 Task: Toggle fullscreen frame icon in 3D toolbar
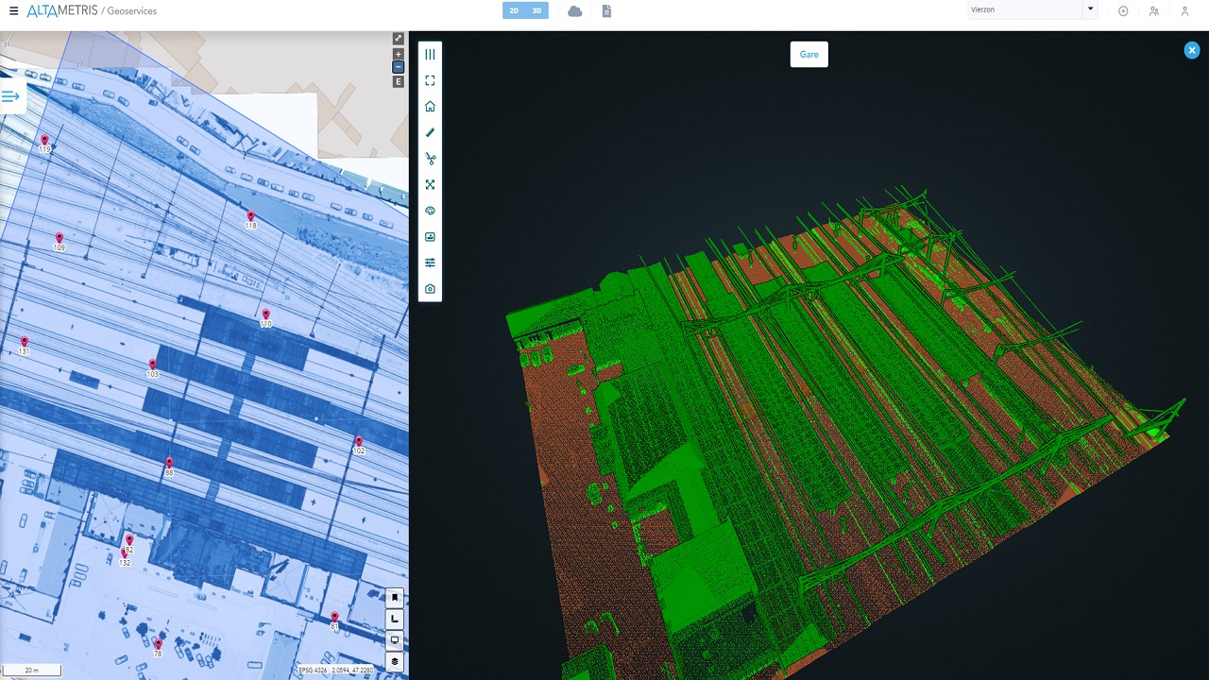coord(430,81)
